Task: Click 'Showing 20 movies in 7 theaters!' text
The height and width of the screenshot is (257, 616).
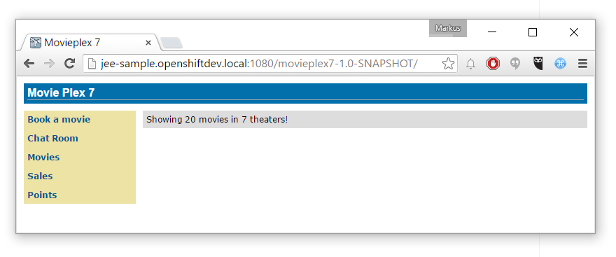Action: pyautogui.click(x=217, y=120)
